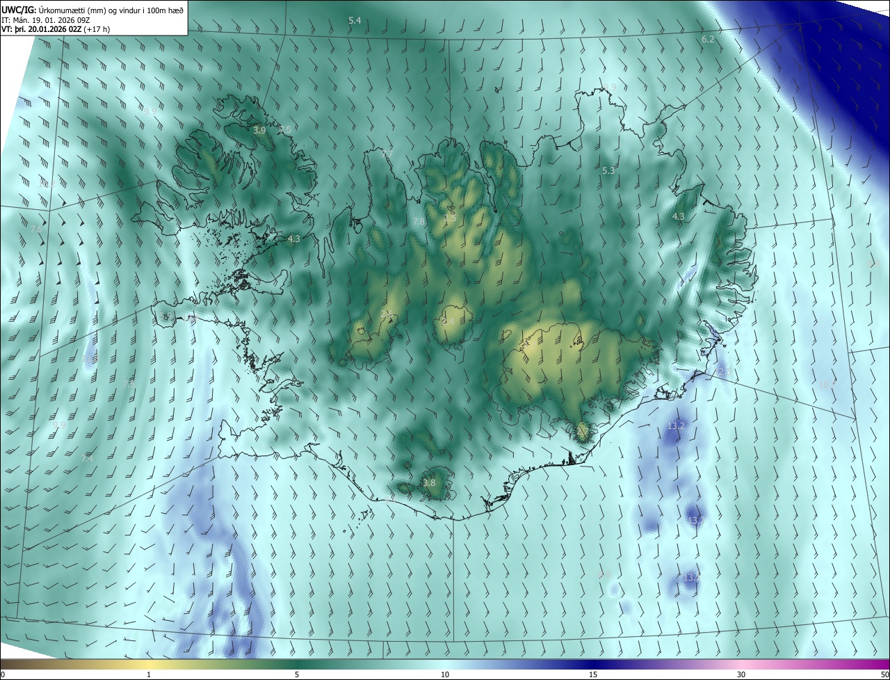Click the 15 tick on the color legend
The width and height of the screenshot is (890, 680).
[593, 674]
